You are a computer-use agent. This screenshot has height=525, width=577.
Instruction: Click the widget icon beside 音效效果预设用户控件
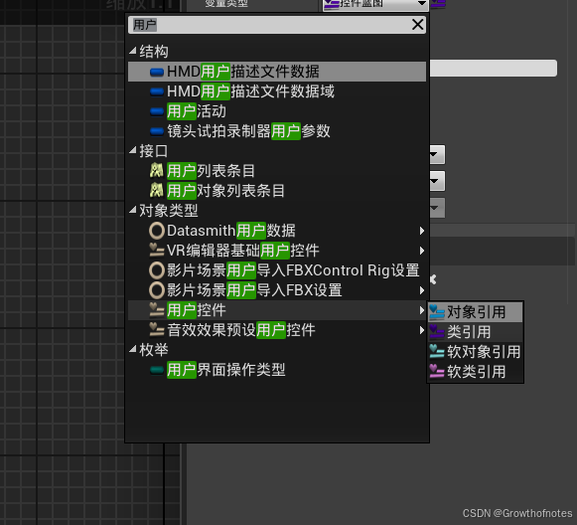pos(157,330)
